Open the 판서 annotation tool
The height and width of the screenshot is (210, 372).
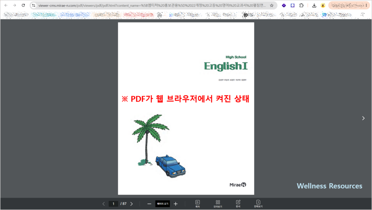238,203
